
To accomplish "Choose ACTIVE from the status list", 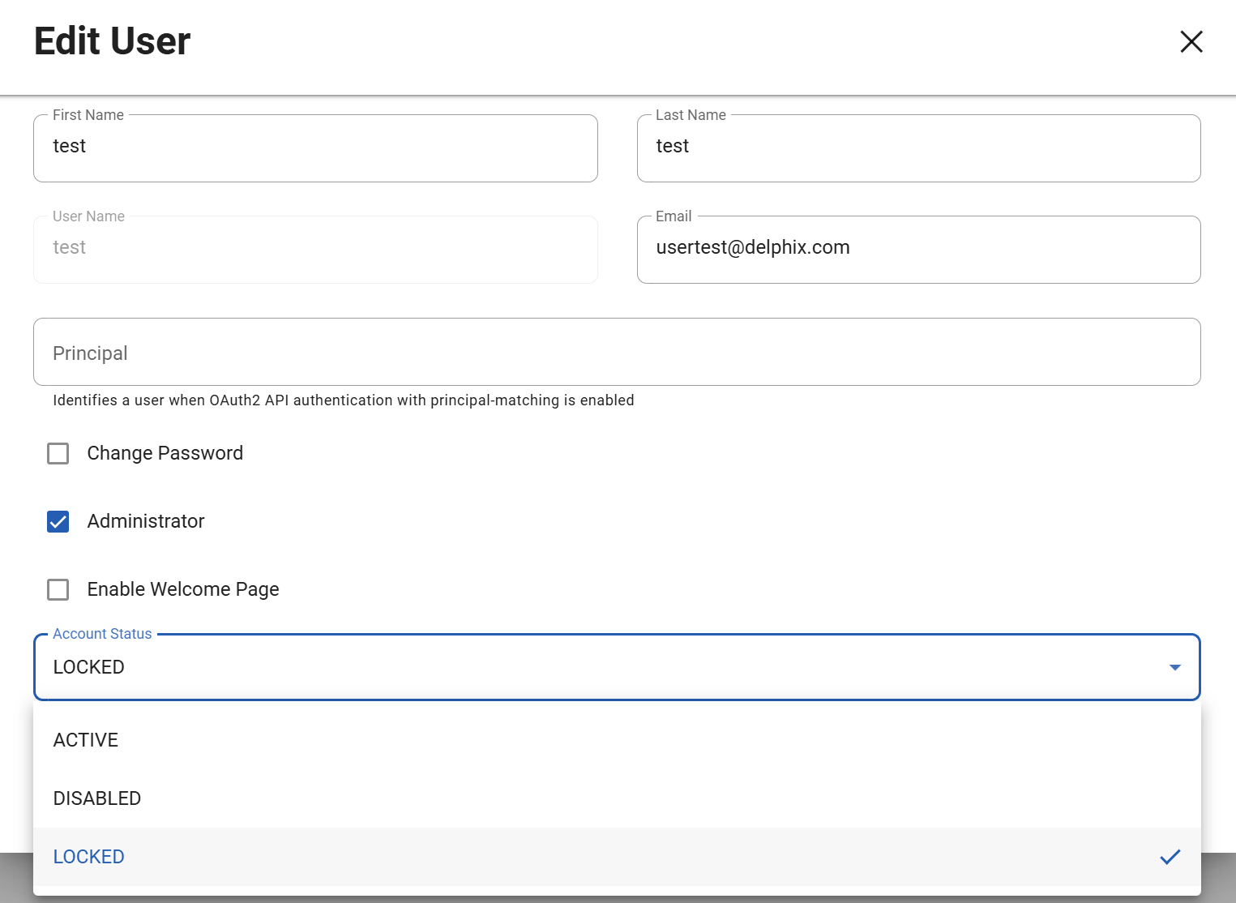I will point(86,740).
